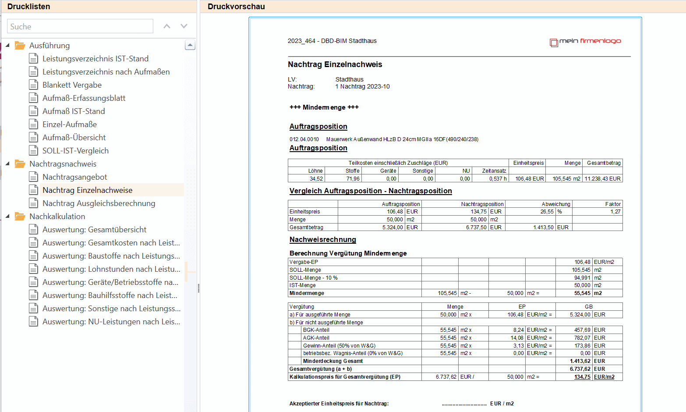
Task: Click the Druckvorschau panel title
Action: (237, 7)
